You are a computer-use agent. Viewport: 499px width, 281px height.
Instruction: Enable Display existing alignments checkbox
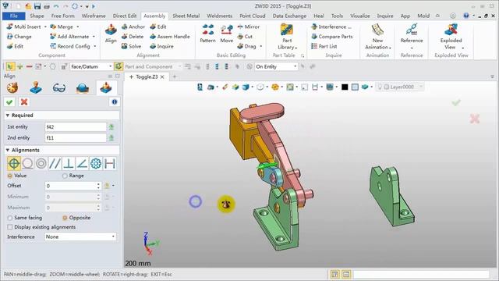(x=10, y=227)
